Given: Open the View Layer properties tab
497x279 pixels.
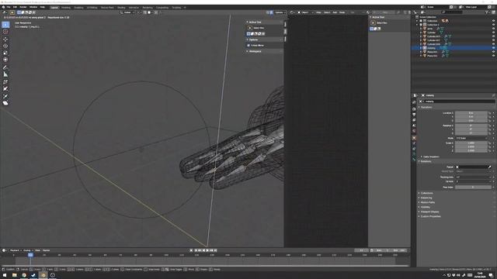Looking at the screenshot, I should point(414,120).
